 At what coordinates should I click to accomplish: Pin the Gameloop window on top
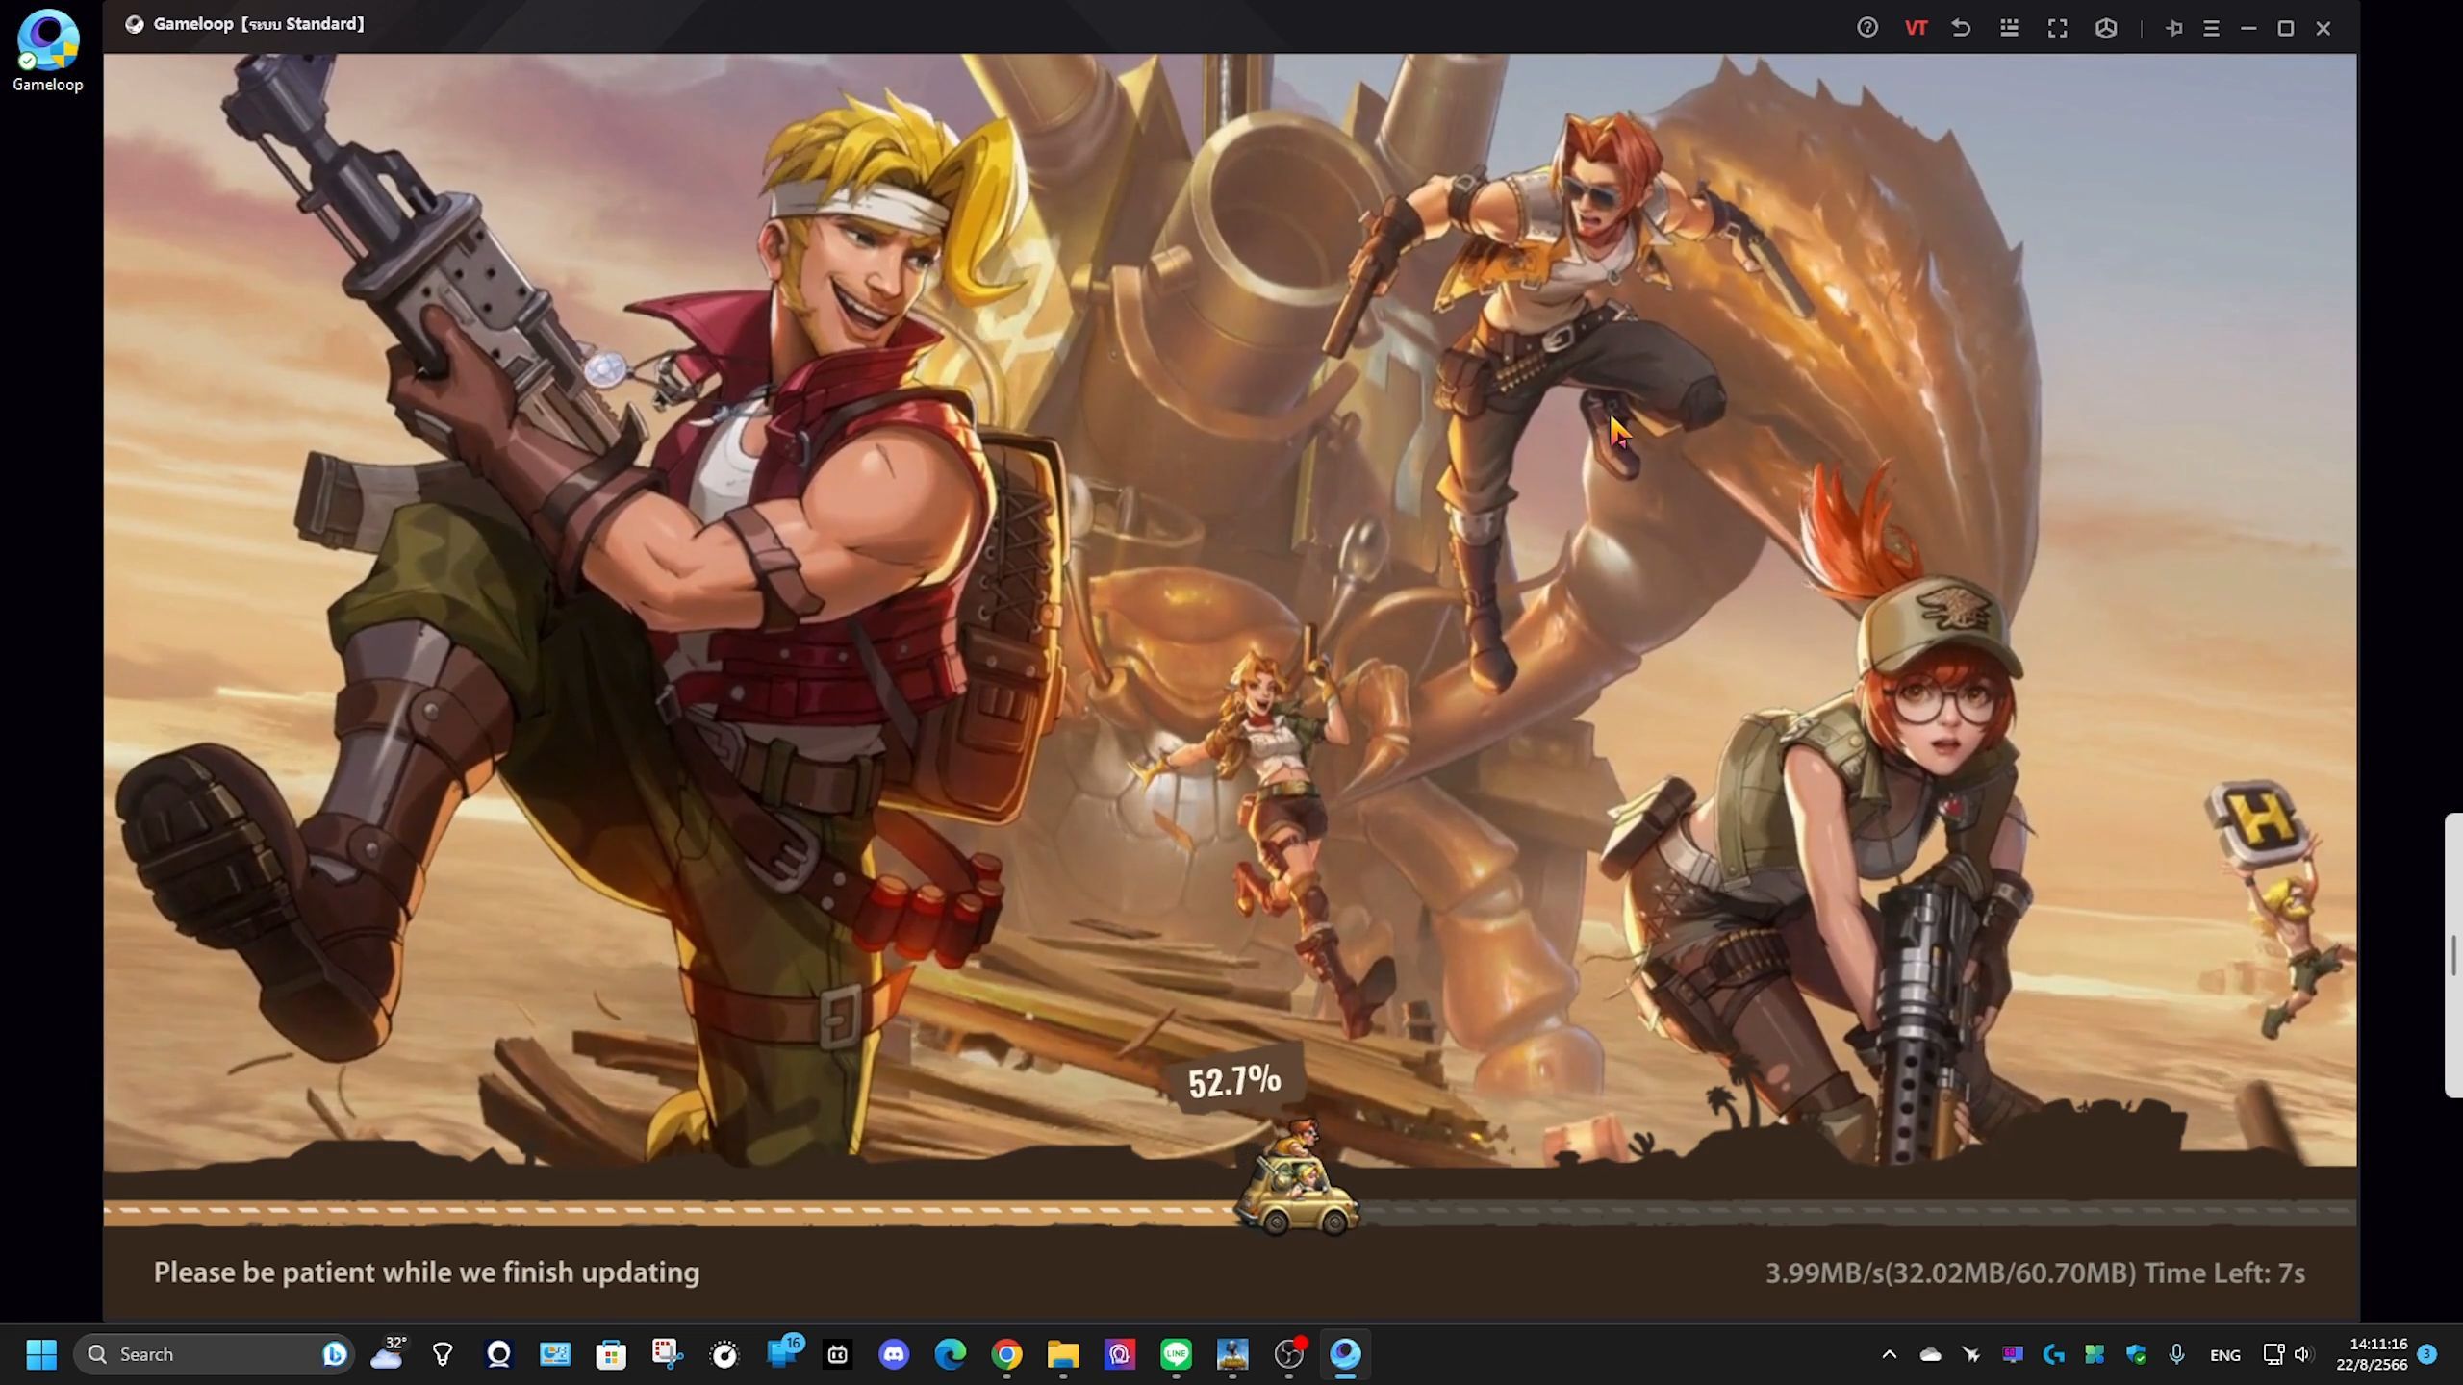2173,28
